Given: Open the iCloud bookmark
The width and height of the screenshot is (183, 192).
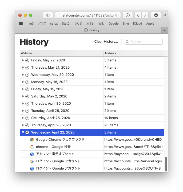Looking at the screenshot, I should (137, 23).
